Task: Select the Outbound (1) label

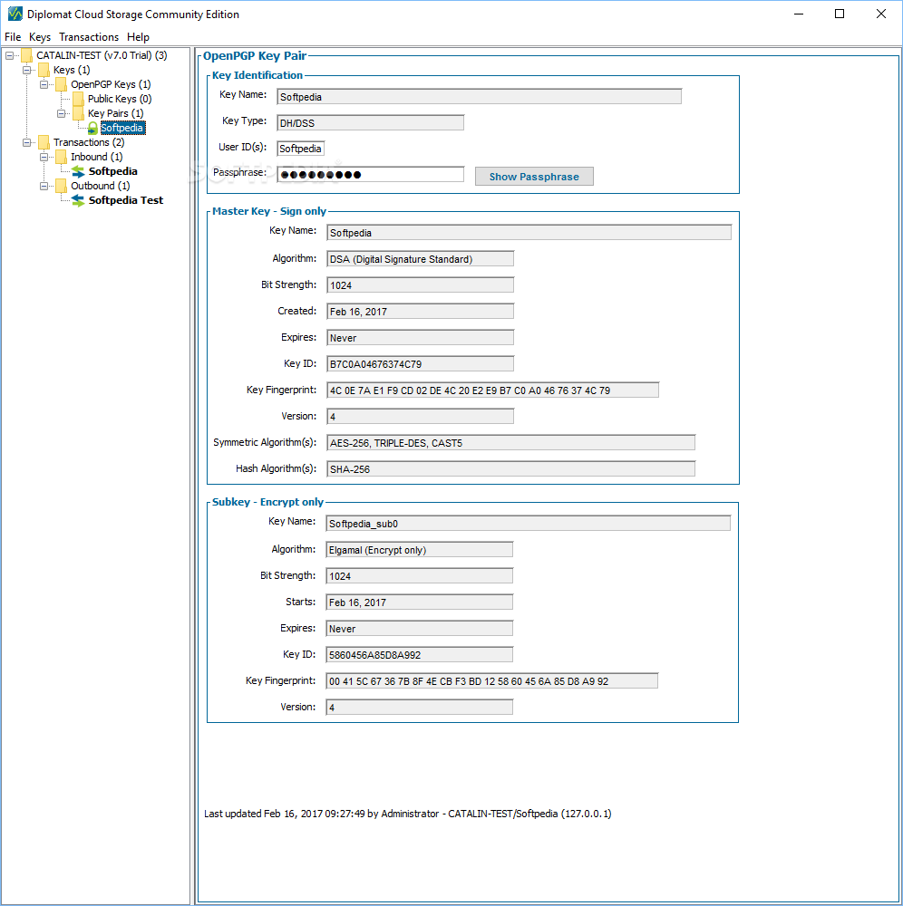Action: [101, 186]
